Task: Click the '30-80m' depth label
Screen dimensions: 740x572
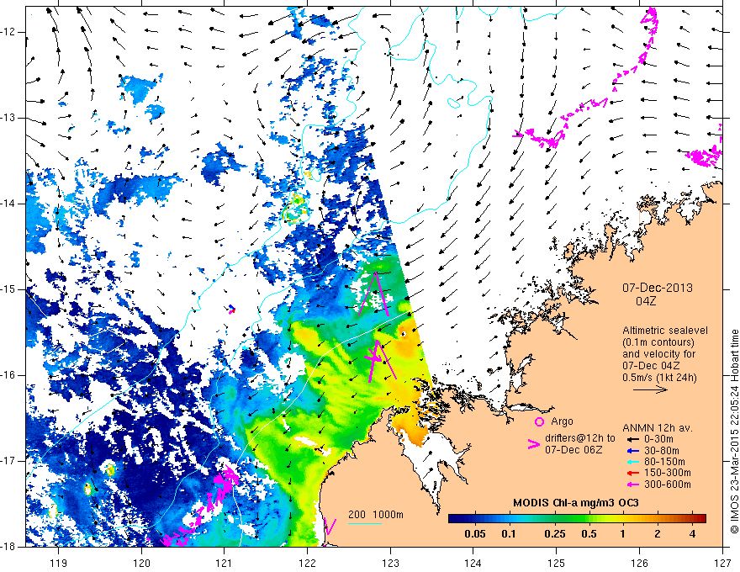Action: (x=661, y=451)
